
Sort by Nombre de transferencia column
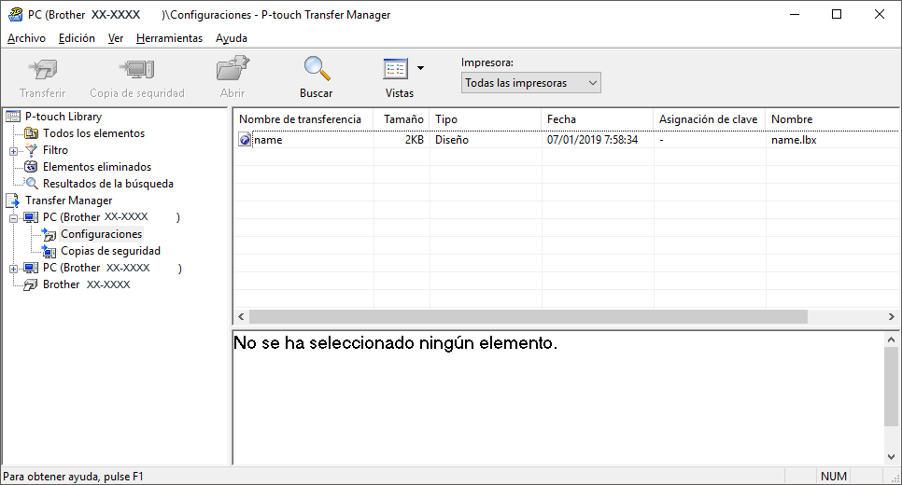click(x=303, y=119)
